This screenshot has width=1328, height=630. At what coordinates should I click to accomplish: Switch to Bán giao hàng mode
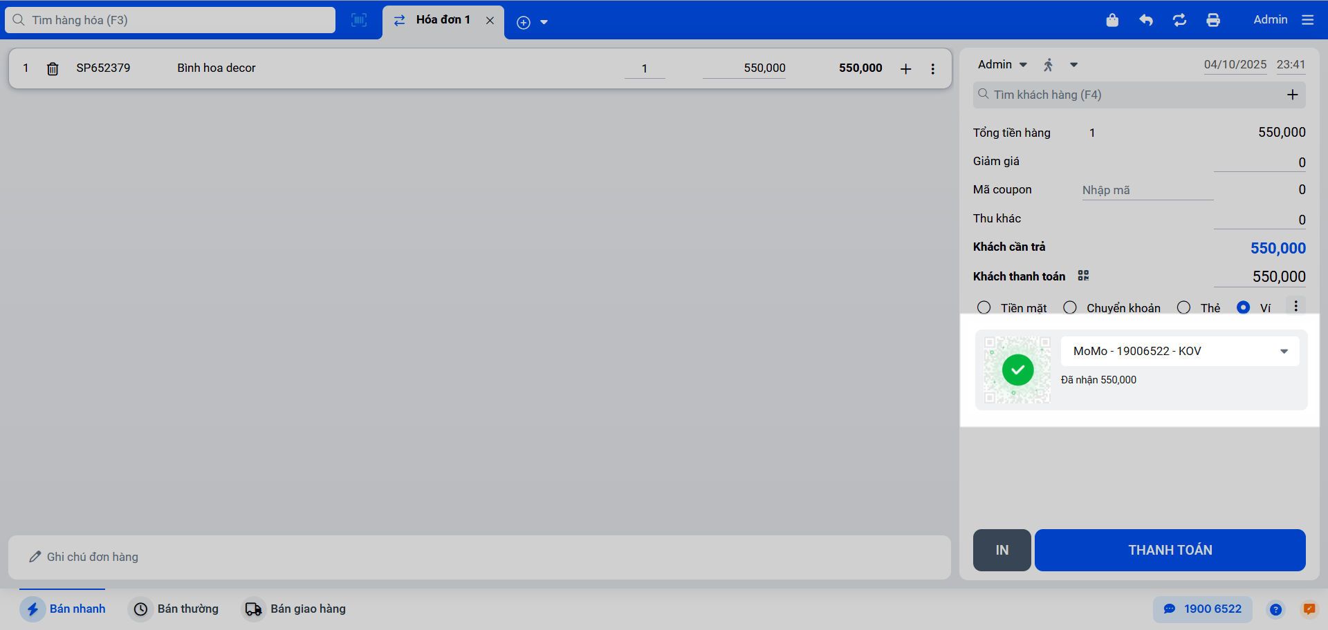coord(294,609)
